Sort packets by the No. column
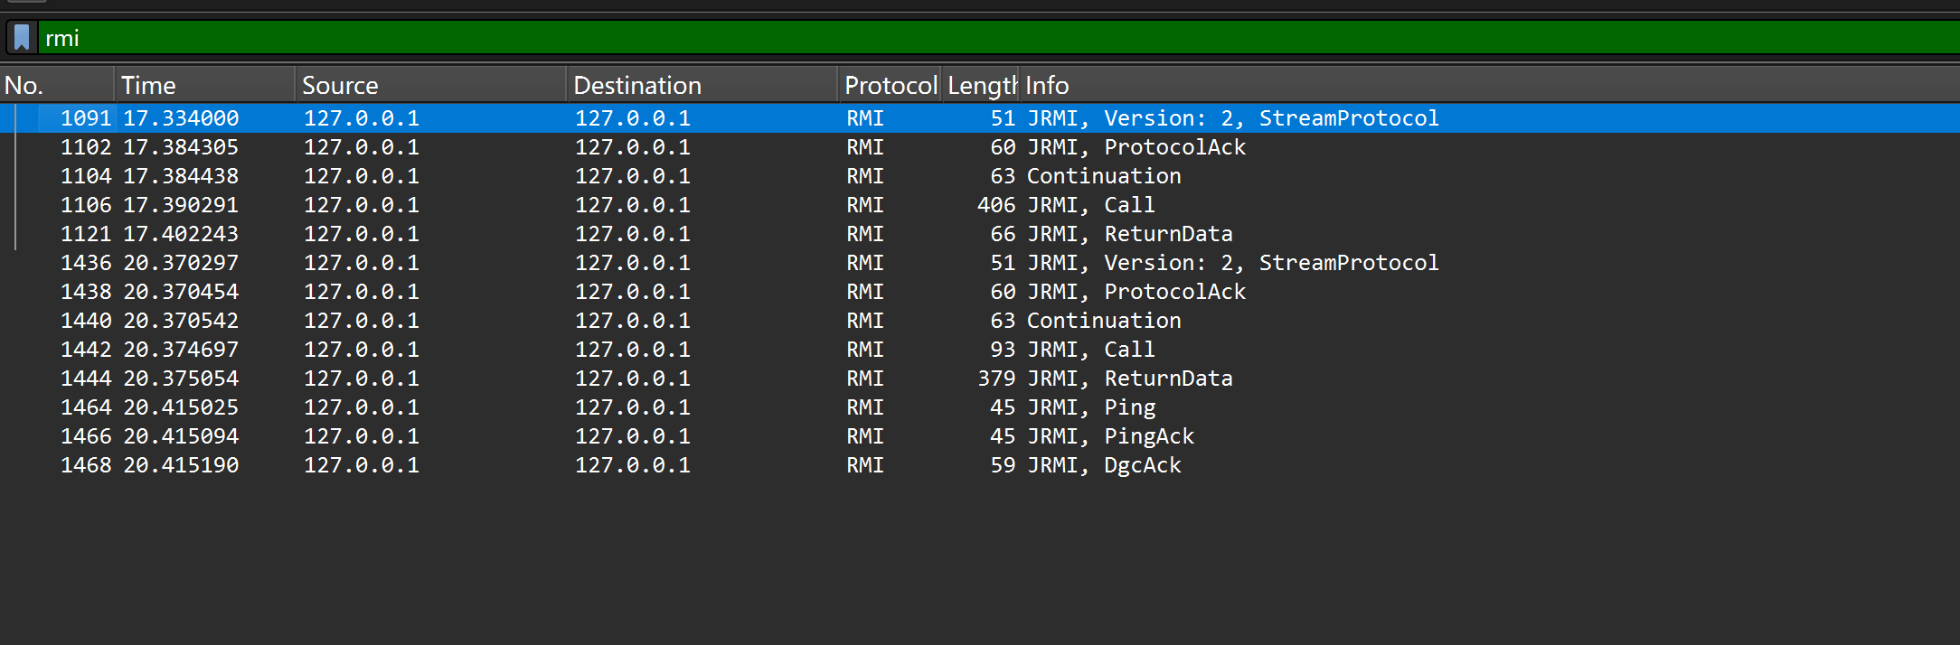The width and height of the screenshot is (1960, 645). click(56, 86)
